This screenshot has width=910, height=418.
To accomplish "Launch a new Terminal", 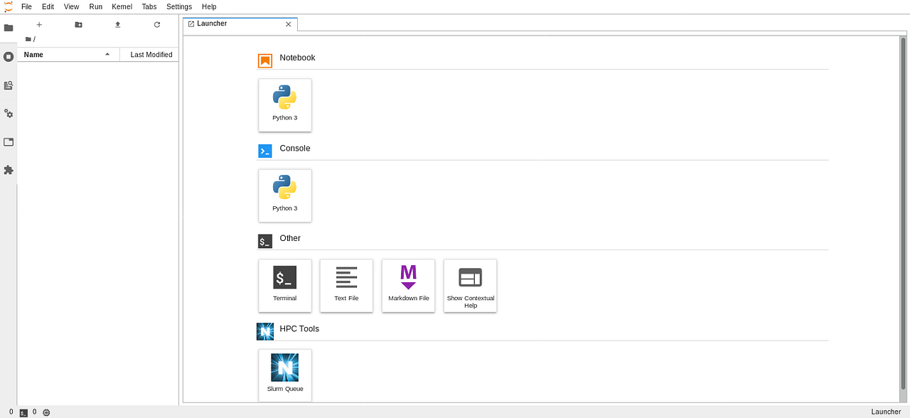I will 284,286.
